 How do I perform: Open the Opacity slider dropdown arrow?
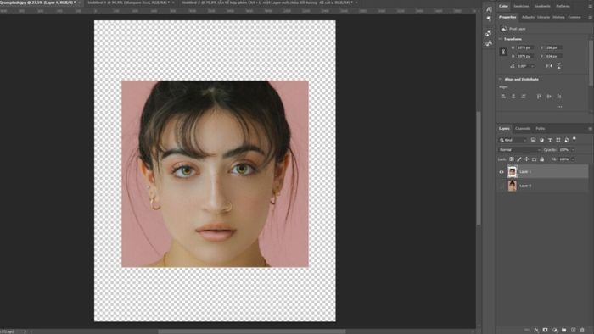[573, 150]
